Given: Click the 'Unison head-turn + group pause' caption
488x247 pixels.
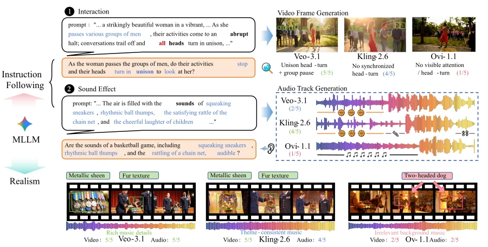Looking at the screenshot, I should point(306,69).
